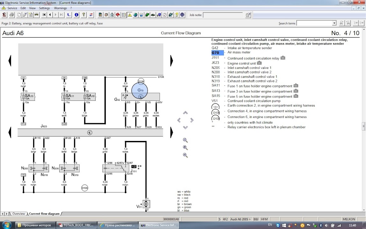The height and width of the screenshot is (229, 366).
Task: Open the Search term dropdown arrow
Action: click(334, 23)
